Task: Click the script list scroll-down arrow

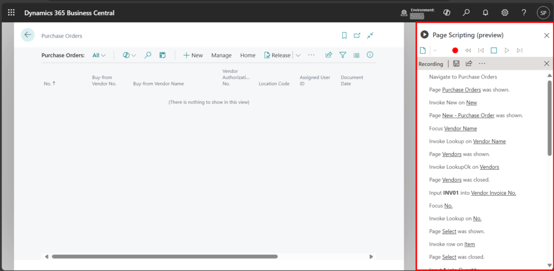Action: [550, 266]
